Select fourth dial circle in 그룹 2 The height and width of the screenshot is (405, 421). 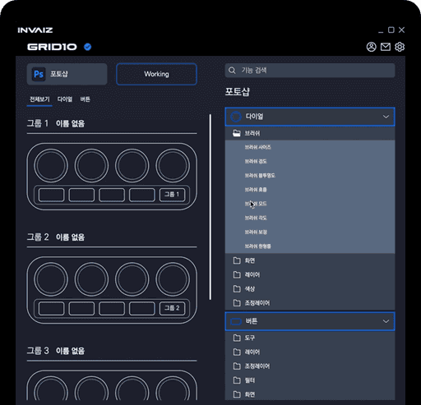click(x=173, y=279)
